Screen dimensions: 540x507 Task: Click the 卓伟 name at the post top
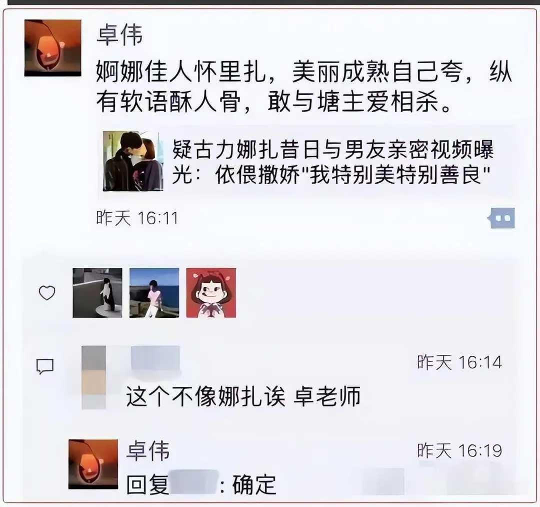click(x=119, y=35)
